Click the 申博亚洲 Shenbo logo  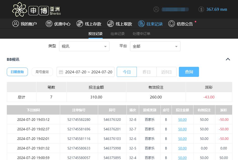click(36, 10)
